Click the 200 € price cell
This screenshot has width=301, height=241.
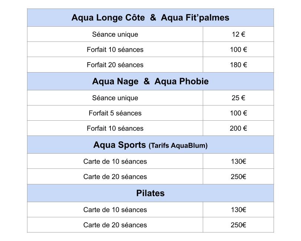[x=238, y=128]
